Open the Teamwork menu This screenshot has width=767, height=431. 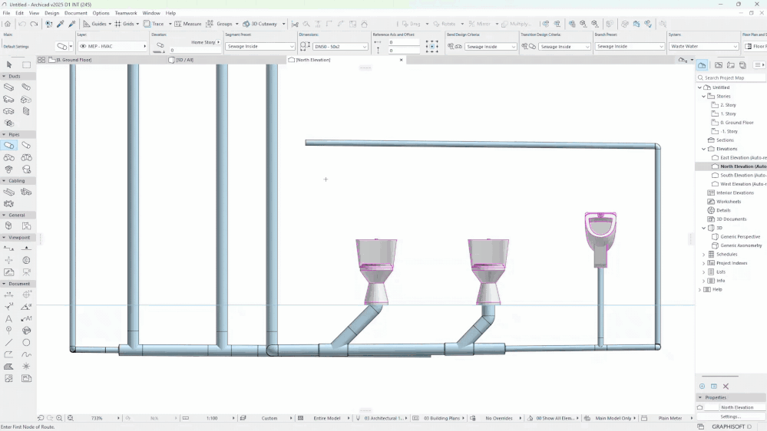[x=126, y=13]
